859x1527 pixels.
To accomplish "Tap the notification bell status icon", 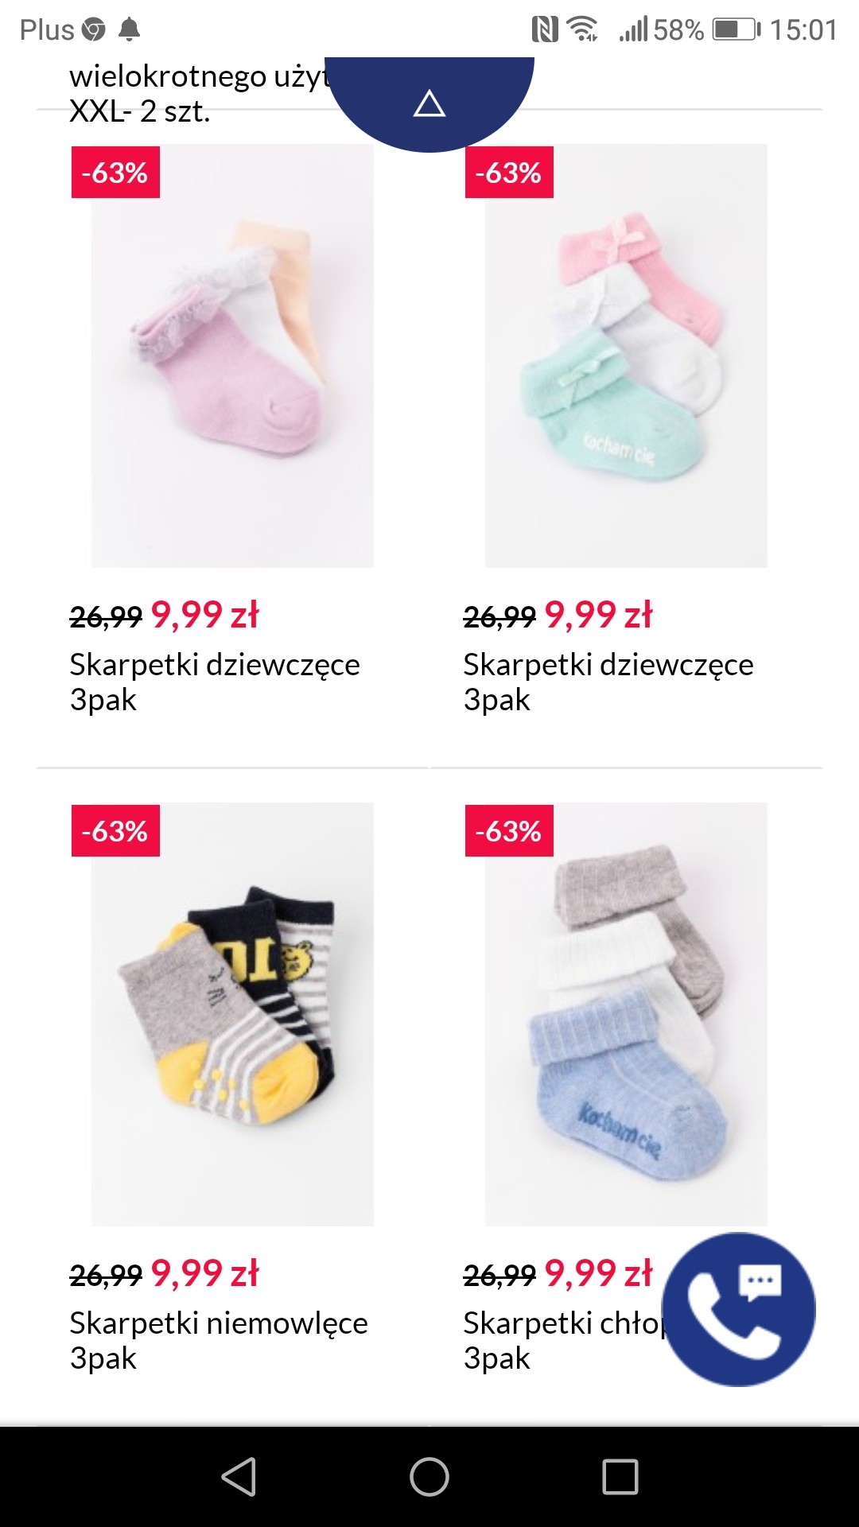I will [x=129, y=30].
